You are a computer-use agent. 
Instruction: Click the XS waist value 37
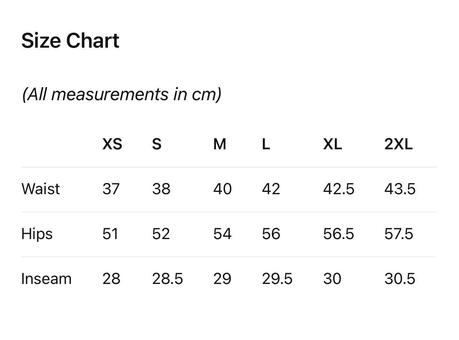click(x=111, y=189)
